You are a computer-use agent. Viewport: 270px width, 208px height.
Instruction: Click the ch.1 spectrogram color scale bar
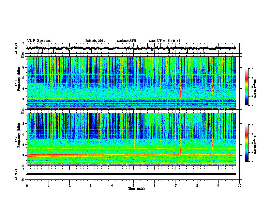(x=247, y=87)
